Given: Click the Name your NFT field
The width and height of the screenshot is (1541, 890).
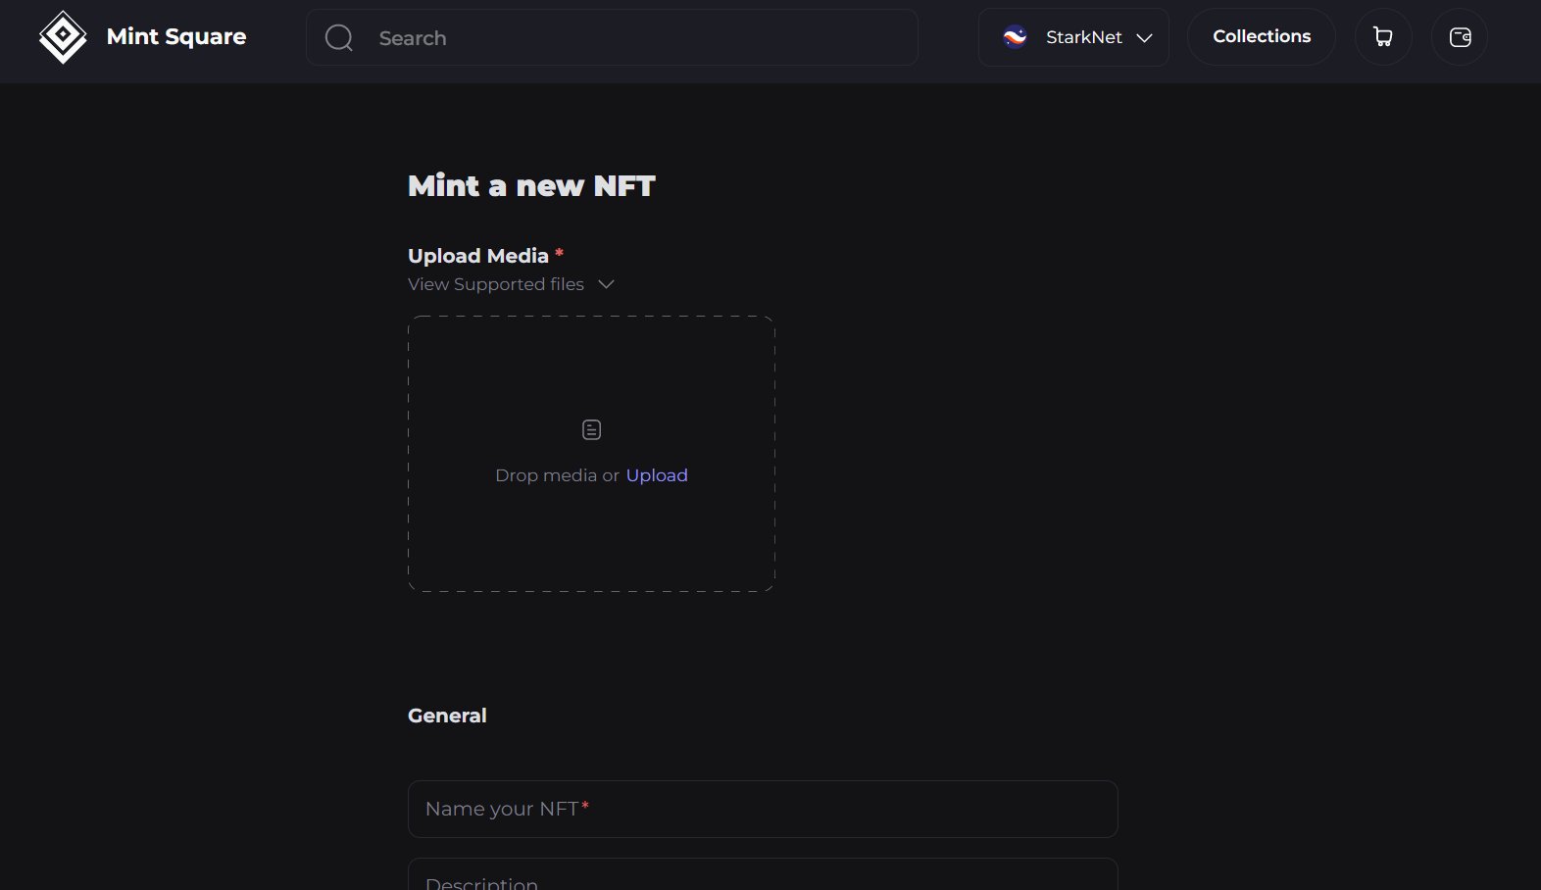Looking at the screenshot, I should (763, 809).
